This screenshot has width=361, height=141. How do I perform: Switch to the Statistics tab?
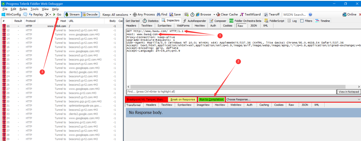[x=150, y=21]
